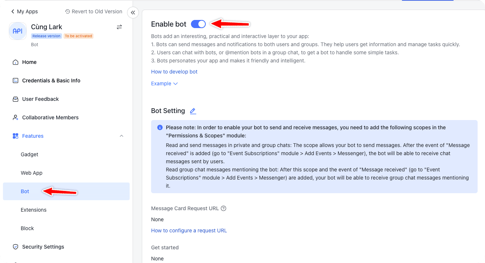
Task: Open Security Settings shield icon
Action: point(15,246)
